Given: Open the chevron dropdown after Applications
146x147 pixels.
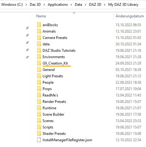Looking at the screenshot, I should 71,5.
